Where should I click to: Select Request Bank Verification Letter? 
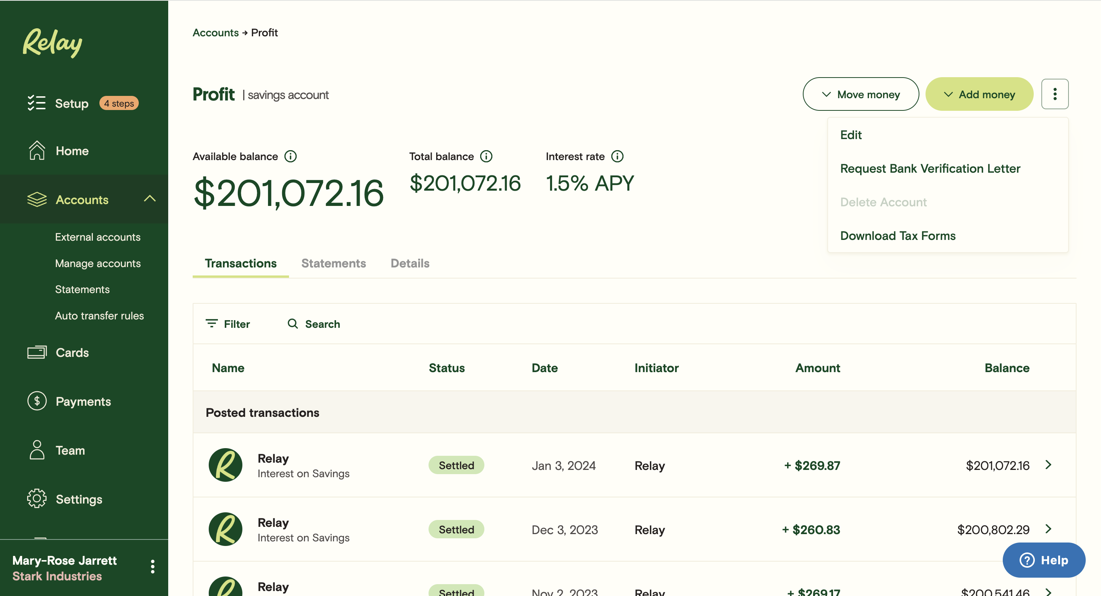[930, 168]
